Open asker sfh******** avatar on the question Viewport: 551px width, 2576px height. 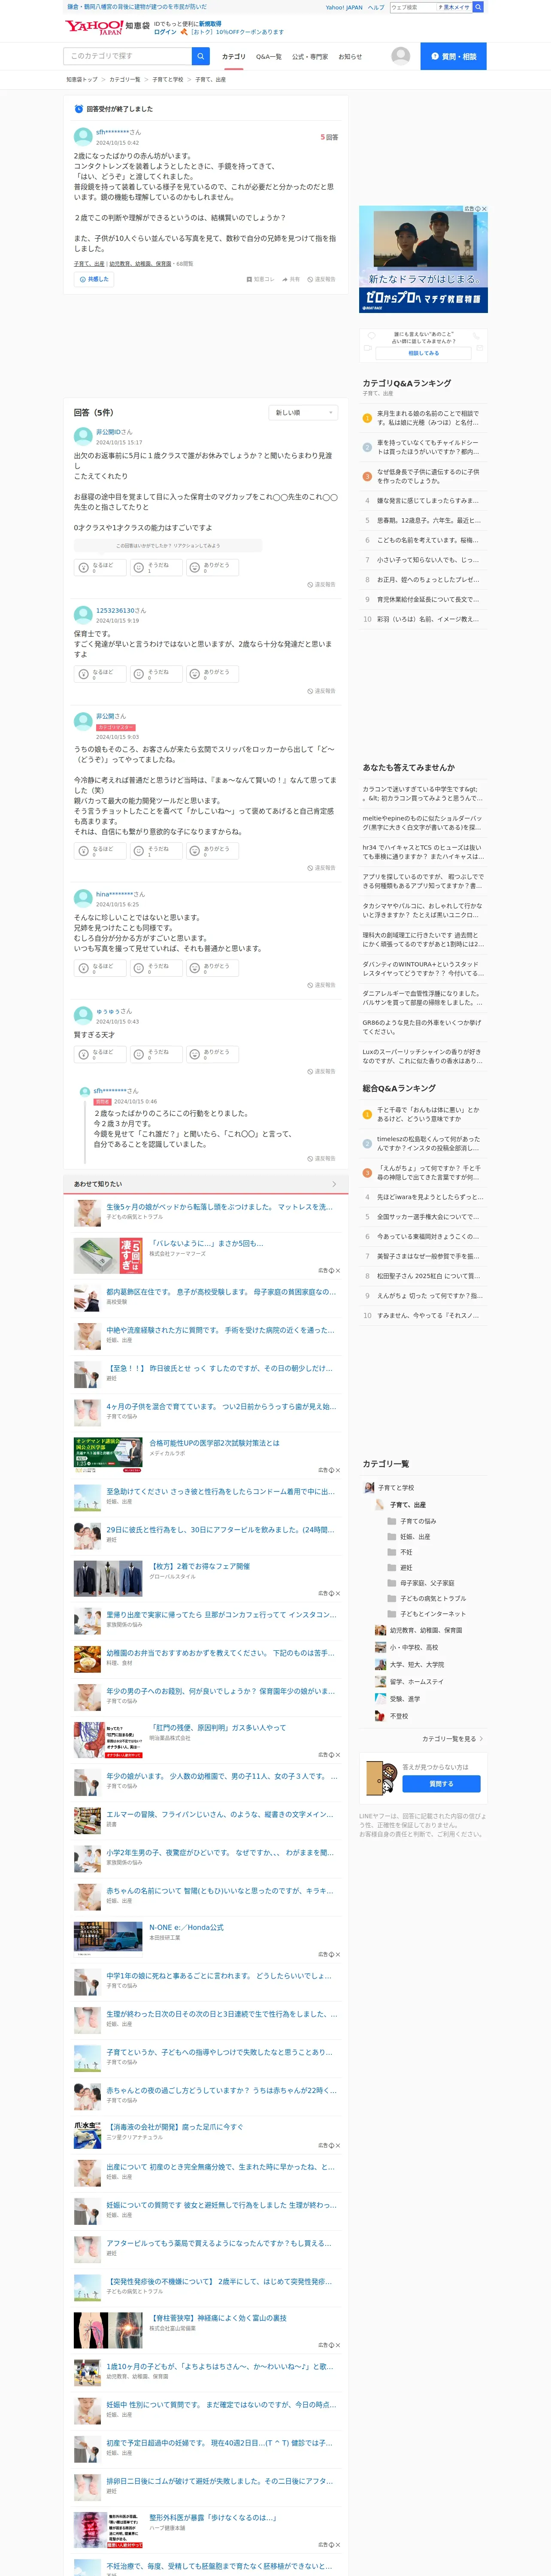pos(83,136)
